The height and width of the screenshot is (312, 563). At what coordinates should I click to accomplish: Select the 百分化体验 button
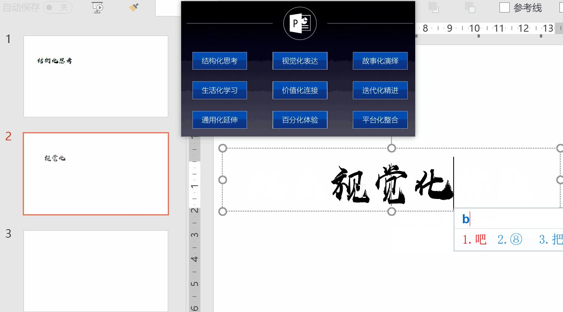(300, 120)
